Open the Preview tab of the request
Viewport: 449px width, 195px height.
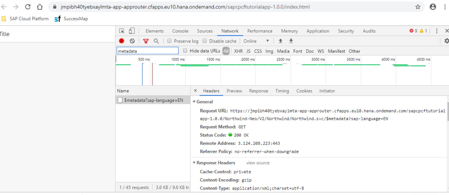(234, 91)
